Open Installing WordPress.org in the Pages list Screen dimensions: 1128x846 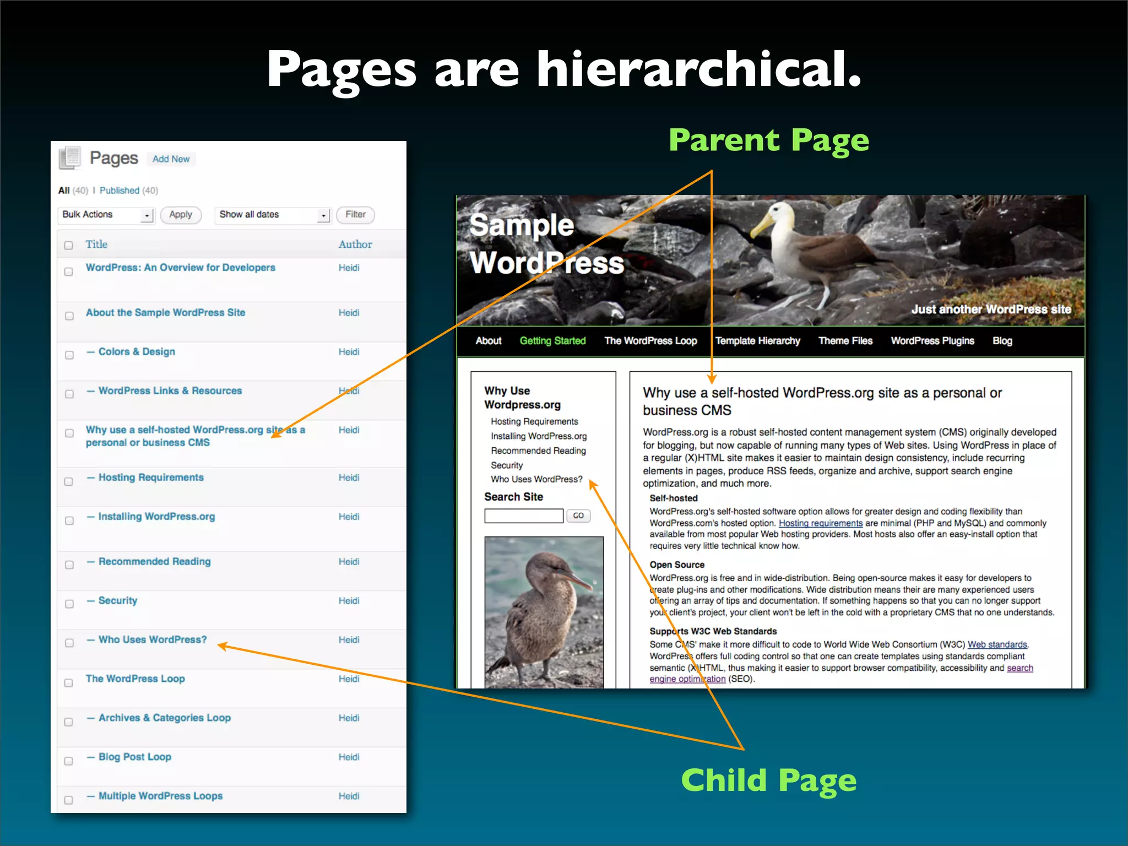(x=156, y=517)
